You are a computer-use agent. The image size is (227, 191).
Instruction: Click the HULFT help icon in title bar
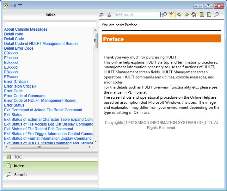(x=6, y=6)
